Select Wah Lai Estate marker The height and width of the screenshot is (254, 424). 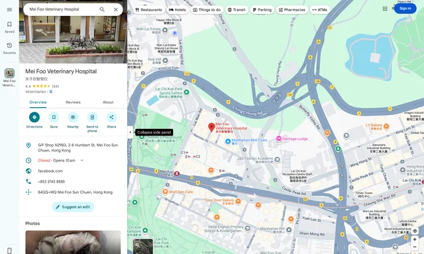click(165, 30)
